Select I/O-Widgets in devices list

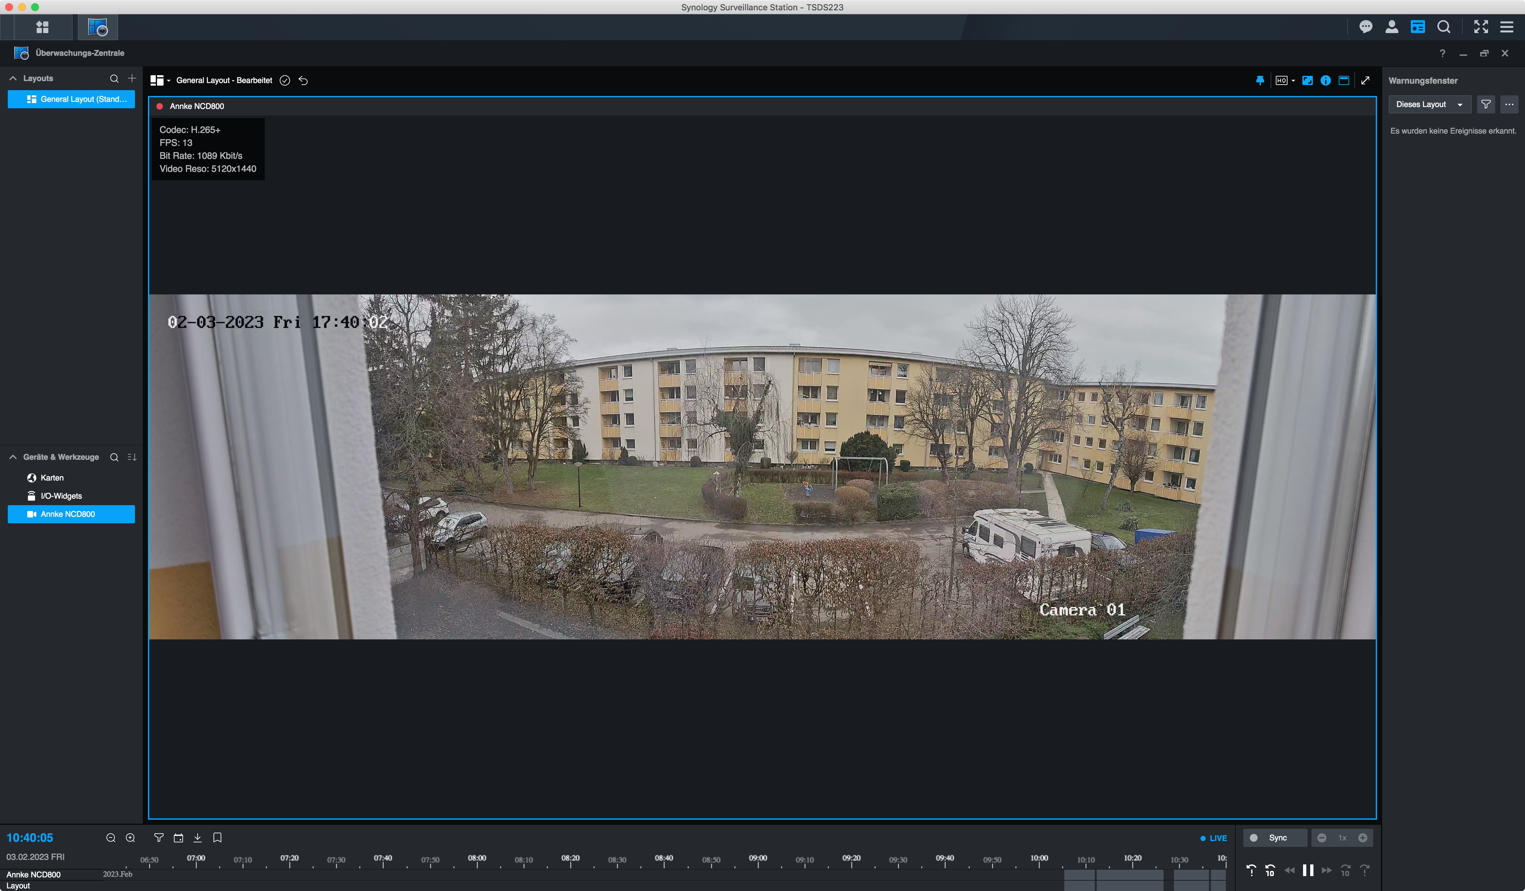click(x=61, y=496)
